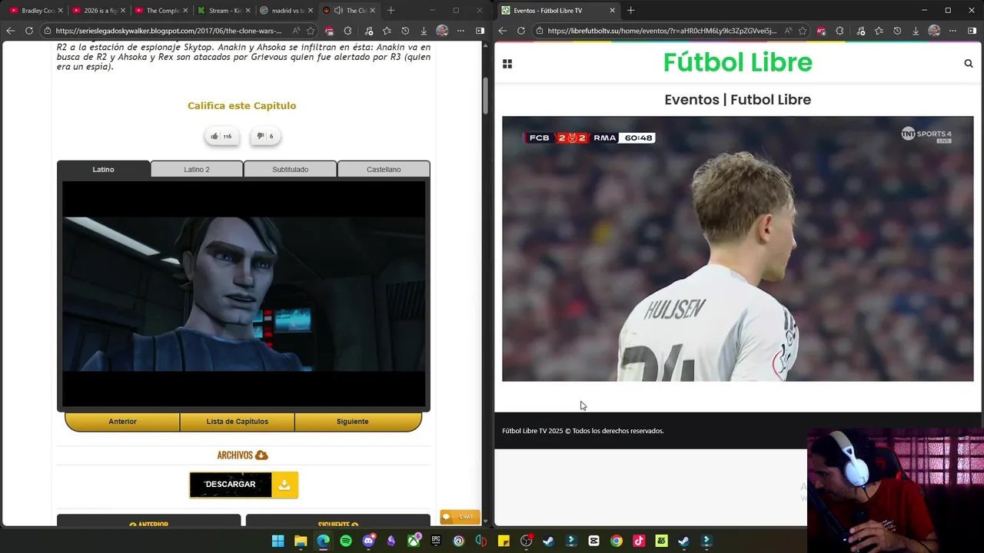Click the Fútbol Libre search icon
Image resolution: width=984 pixels, height=553 pixels.
[969, 64]
